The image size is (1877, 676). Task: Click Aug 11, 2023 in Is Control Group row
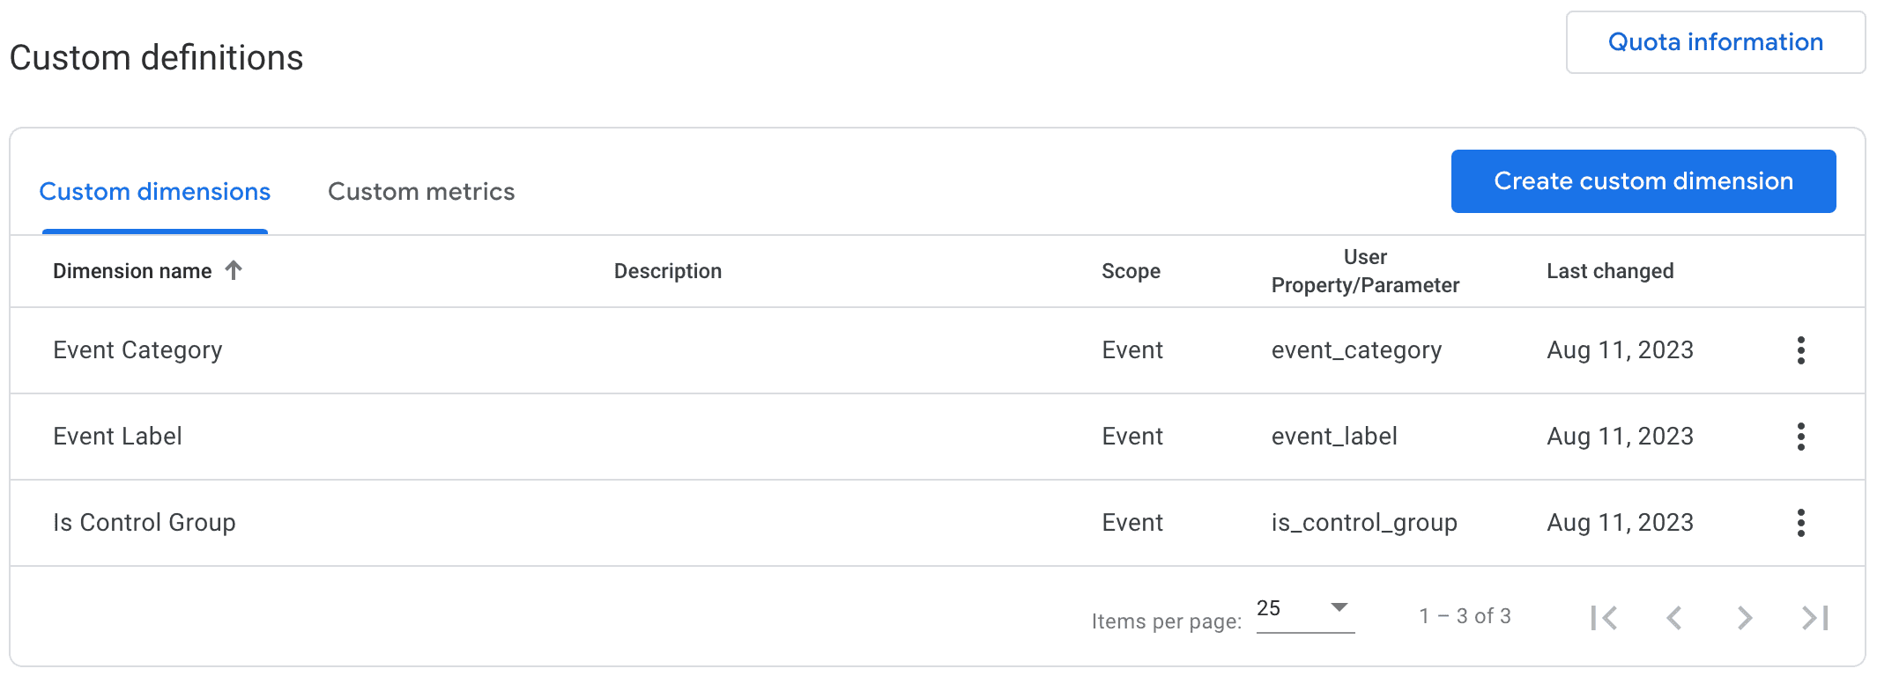[x=1620, y=523]
